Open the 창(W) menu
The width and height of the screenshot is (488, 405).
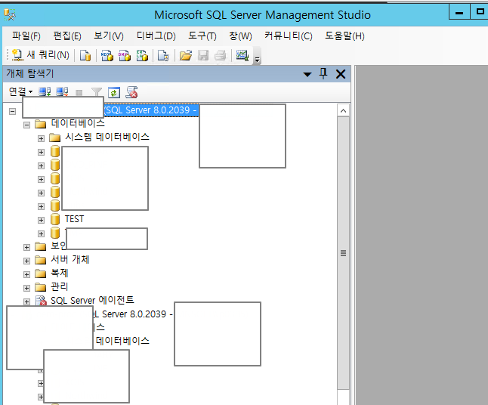point(240,36)
